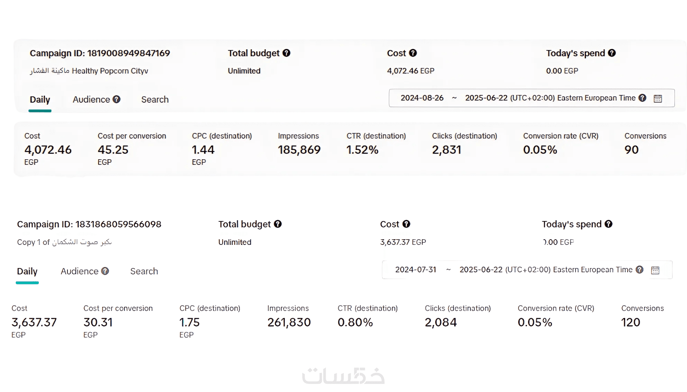Open Search tab in second campaign
The height and width of the screenshot is (392, 687).
click(x=144, y=272)
